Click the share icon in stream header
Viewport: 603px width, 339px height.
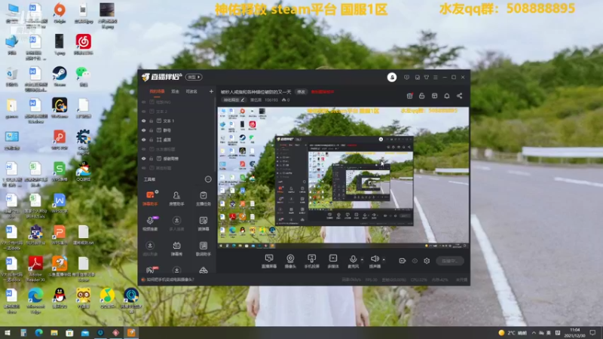coord(459,96)
